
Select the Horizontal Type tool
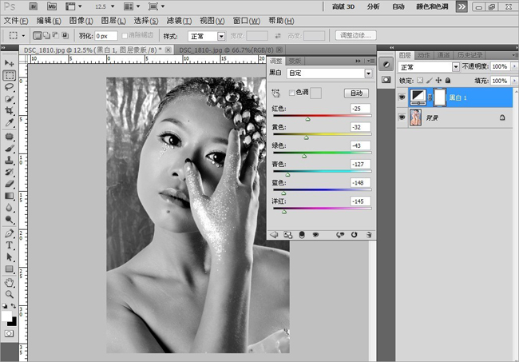(x=9, y=245)
